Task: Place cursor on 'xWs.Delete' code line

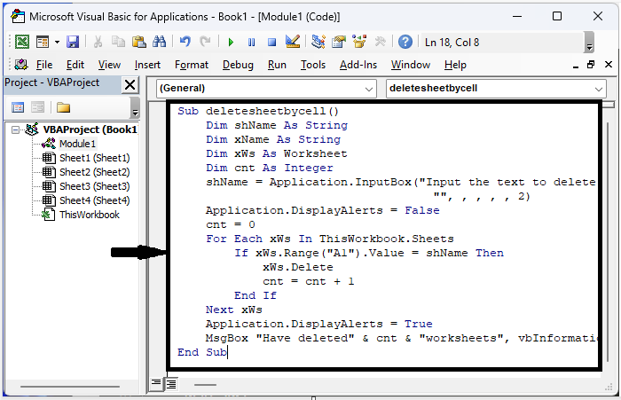Action: 298,267
